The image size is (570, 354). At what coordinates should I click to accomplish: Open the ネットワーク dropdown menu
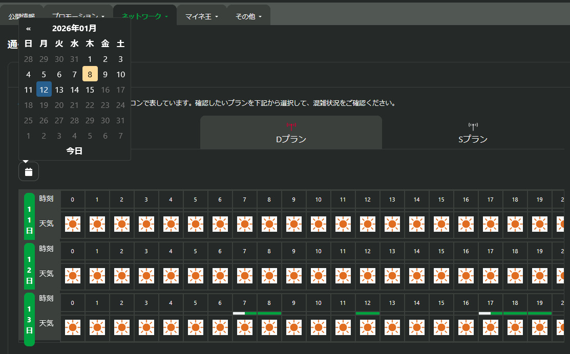(x=145, y=16)
